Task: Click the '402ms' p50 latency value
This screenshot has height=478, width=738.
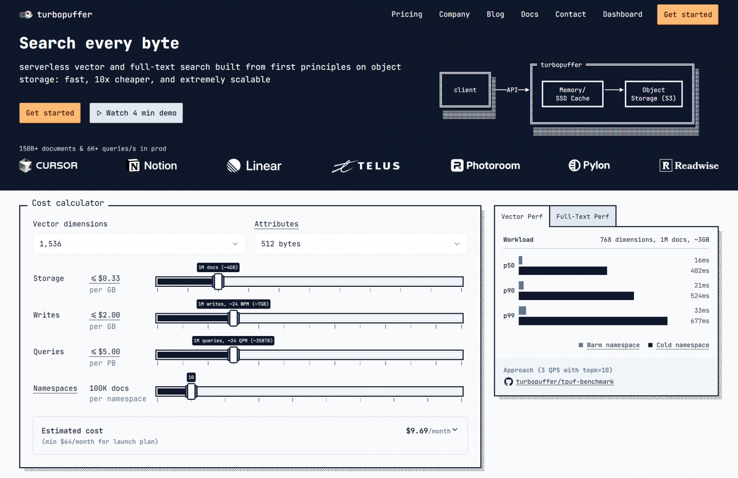Action: tap(700, 271)
